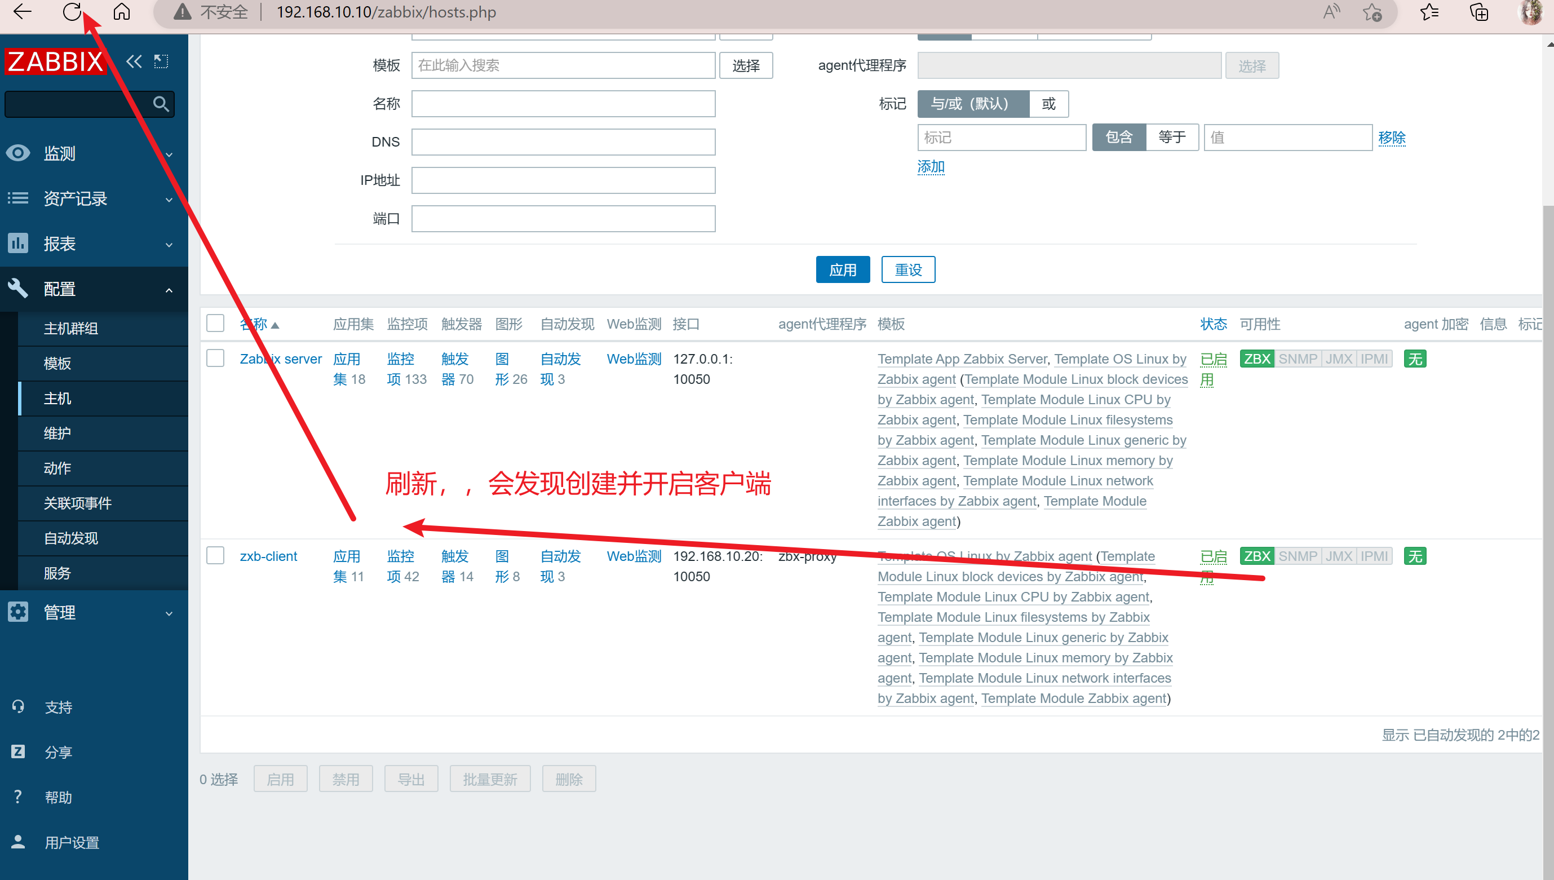Click the Zabbix logo
This screenshot has height=880, width=1554.
point(55,61)
